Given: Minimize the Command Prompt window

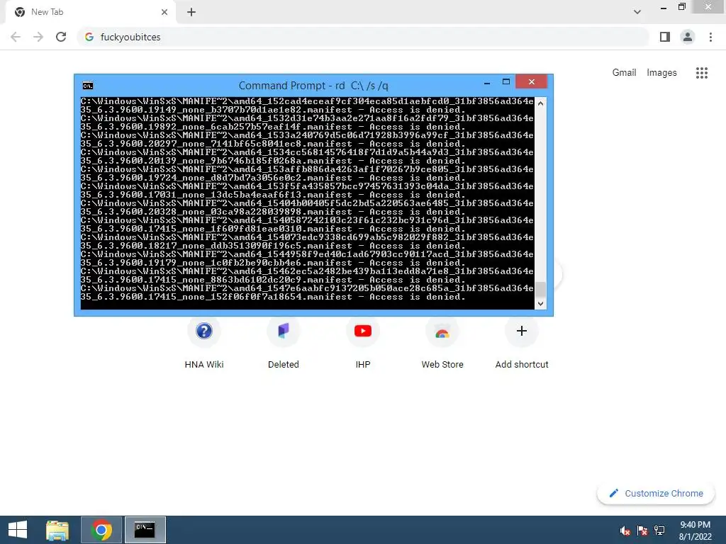Looking at the screenshot, I should pyautogui.click(x=486, y=83).
